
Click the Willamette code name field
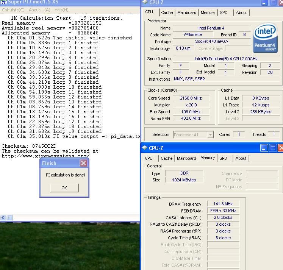193,34
